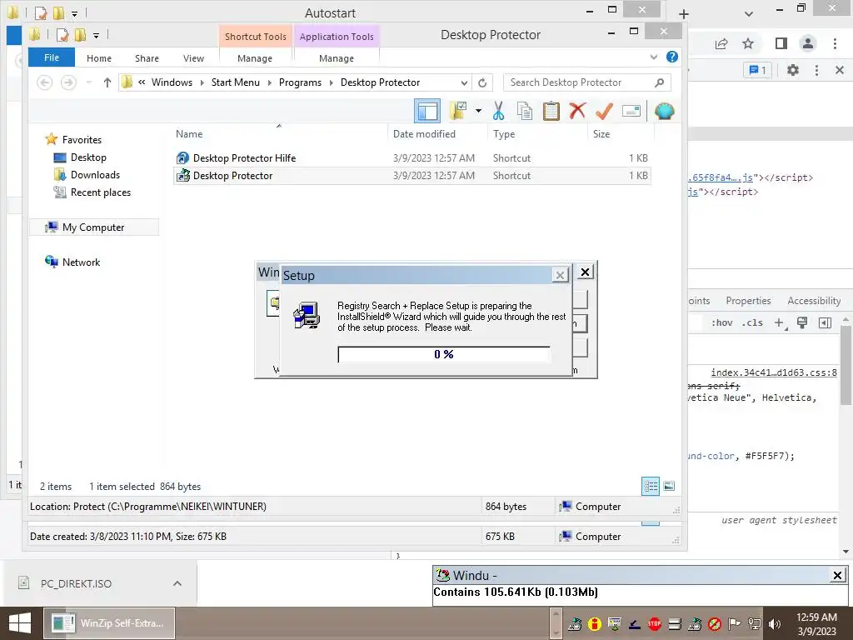Click the Refresh button in address bar
Screen dimensions: 853x640
(x=482, y=82)
